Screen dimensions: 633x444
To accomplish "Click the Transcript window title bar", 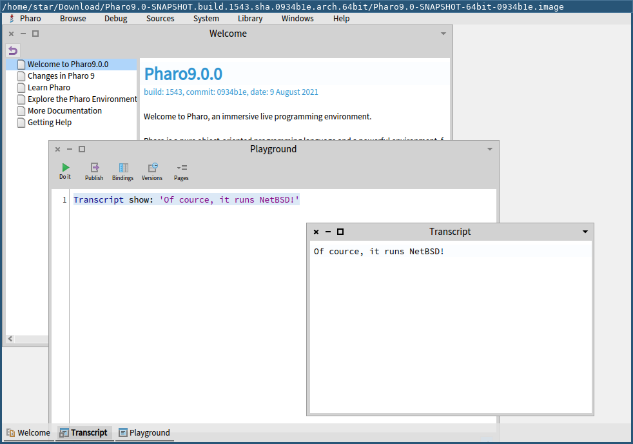I will (x=450, y=232).
